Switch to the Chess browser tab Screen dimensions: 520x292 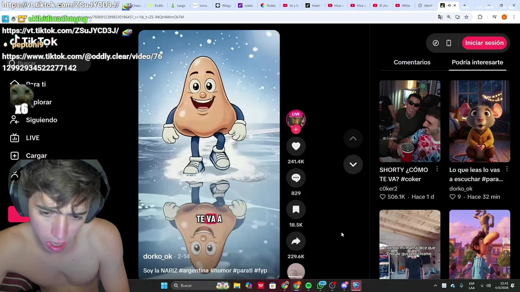coord(134,6)
